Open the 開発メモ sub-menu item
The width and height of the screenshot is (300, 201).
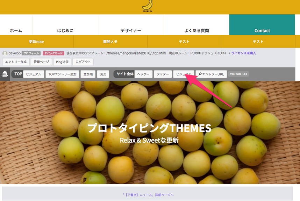coord(110,42)
